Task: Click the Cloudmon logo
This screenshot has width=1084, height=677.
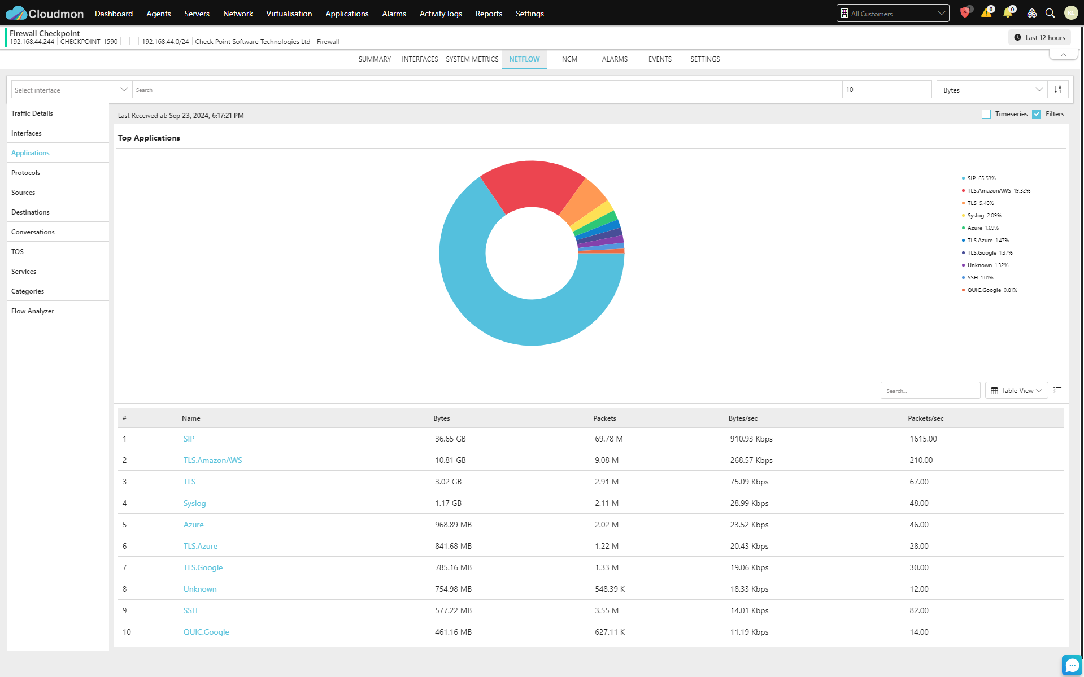Action: click(45, 14)
